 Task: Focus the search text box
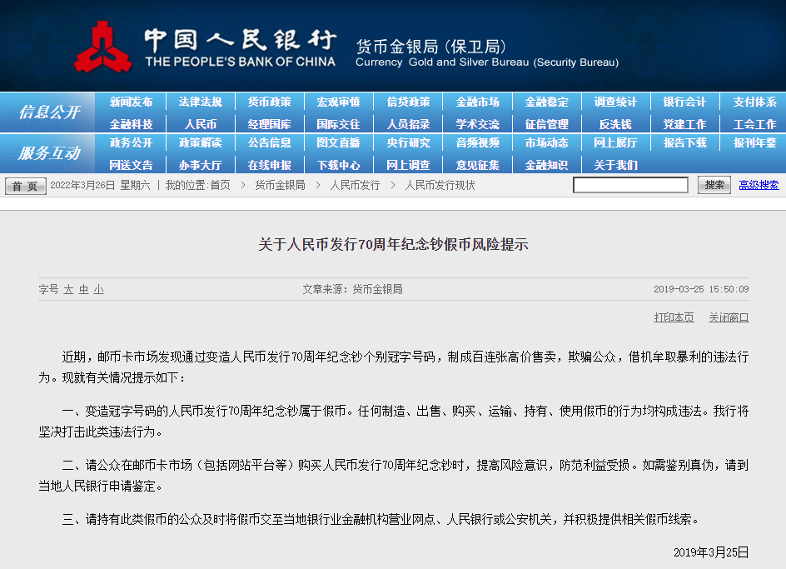[630, 185]
